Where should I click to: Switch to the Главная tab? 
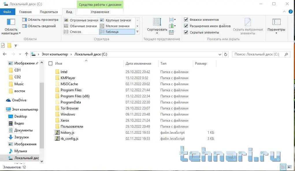pos(25,12)
